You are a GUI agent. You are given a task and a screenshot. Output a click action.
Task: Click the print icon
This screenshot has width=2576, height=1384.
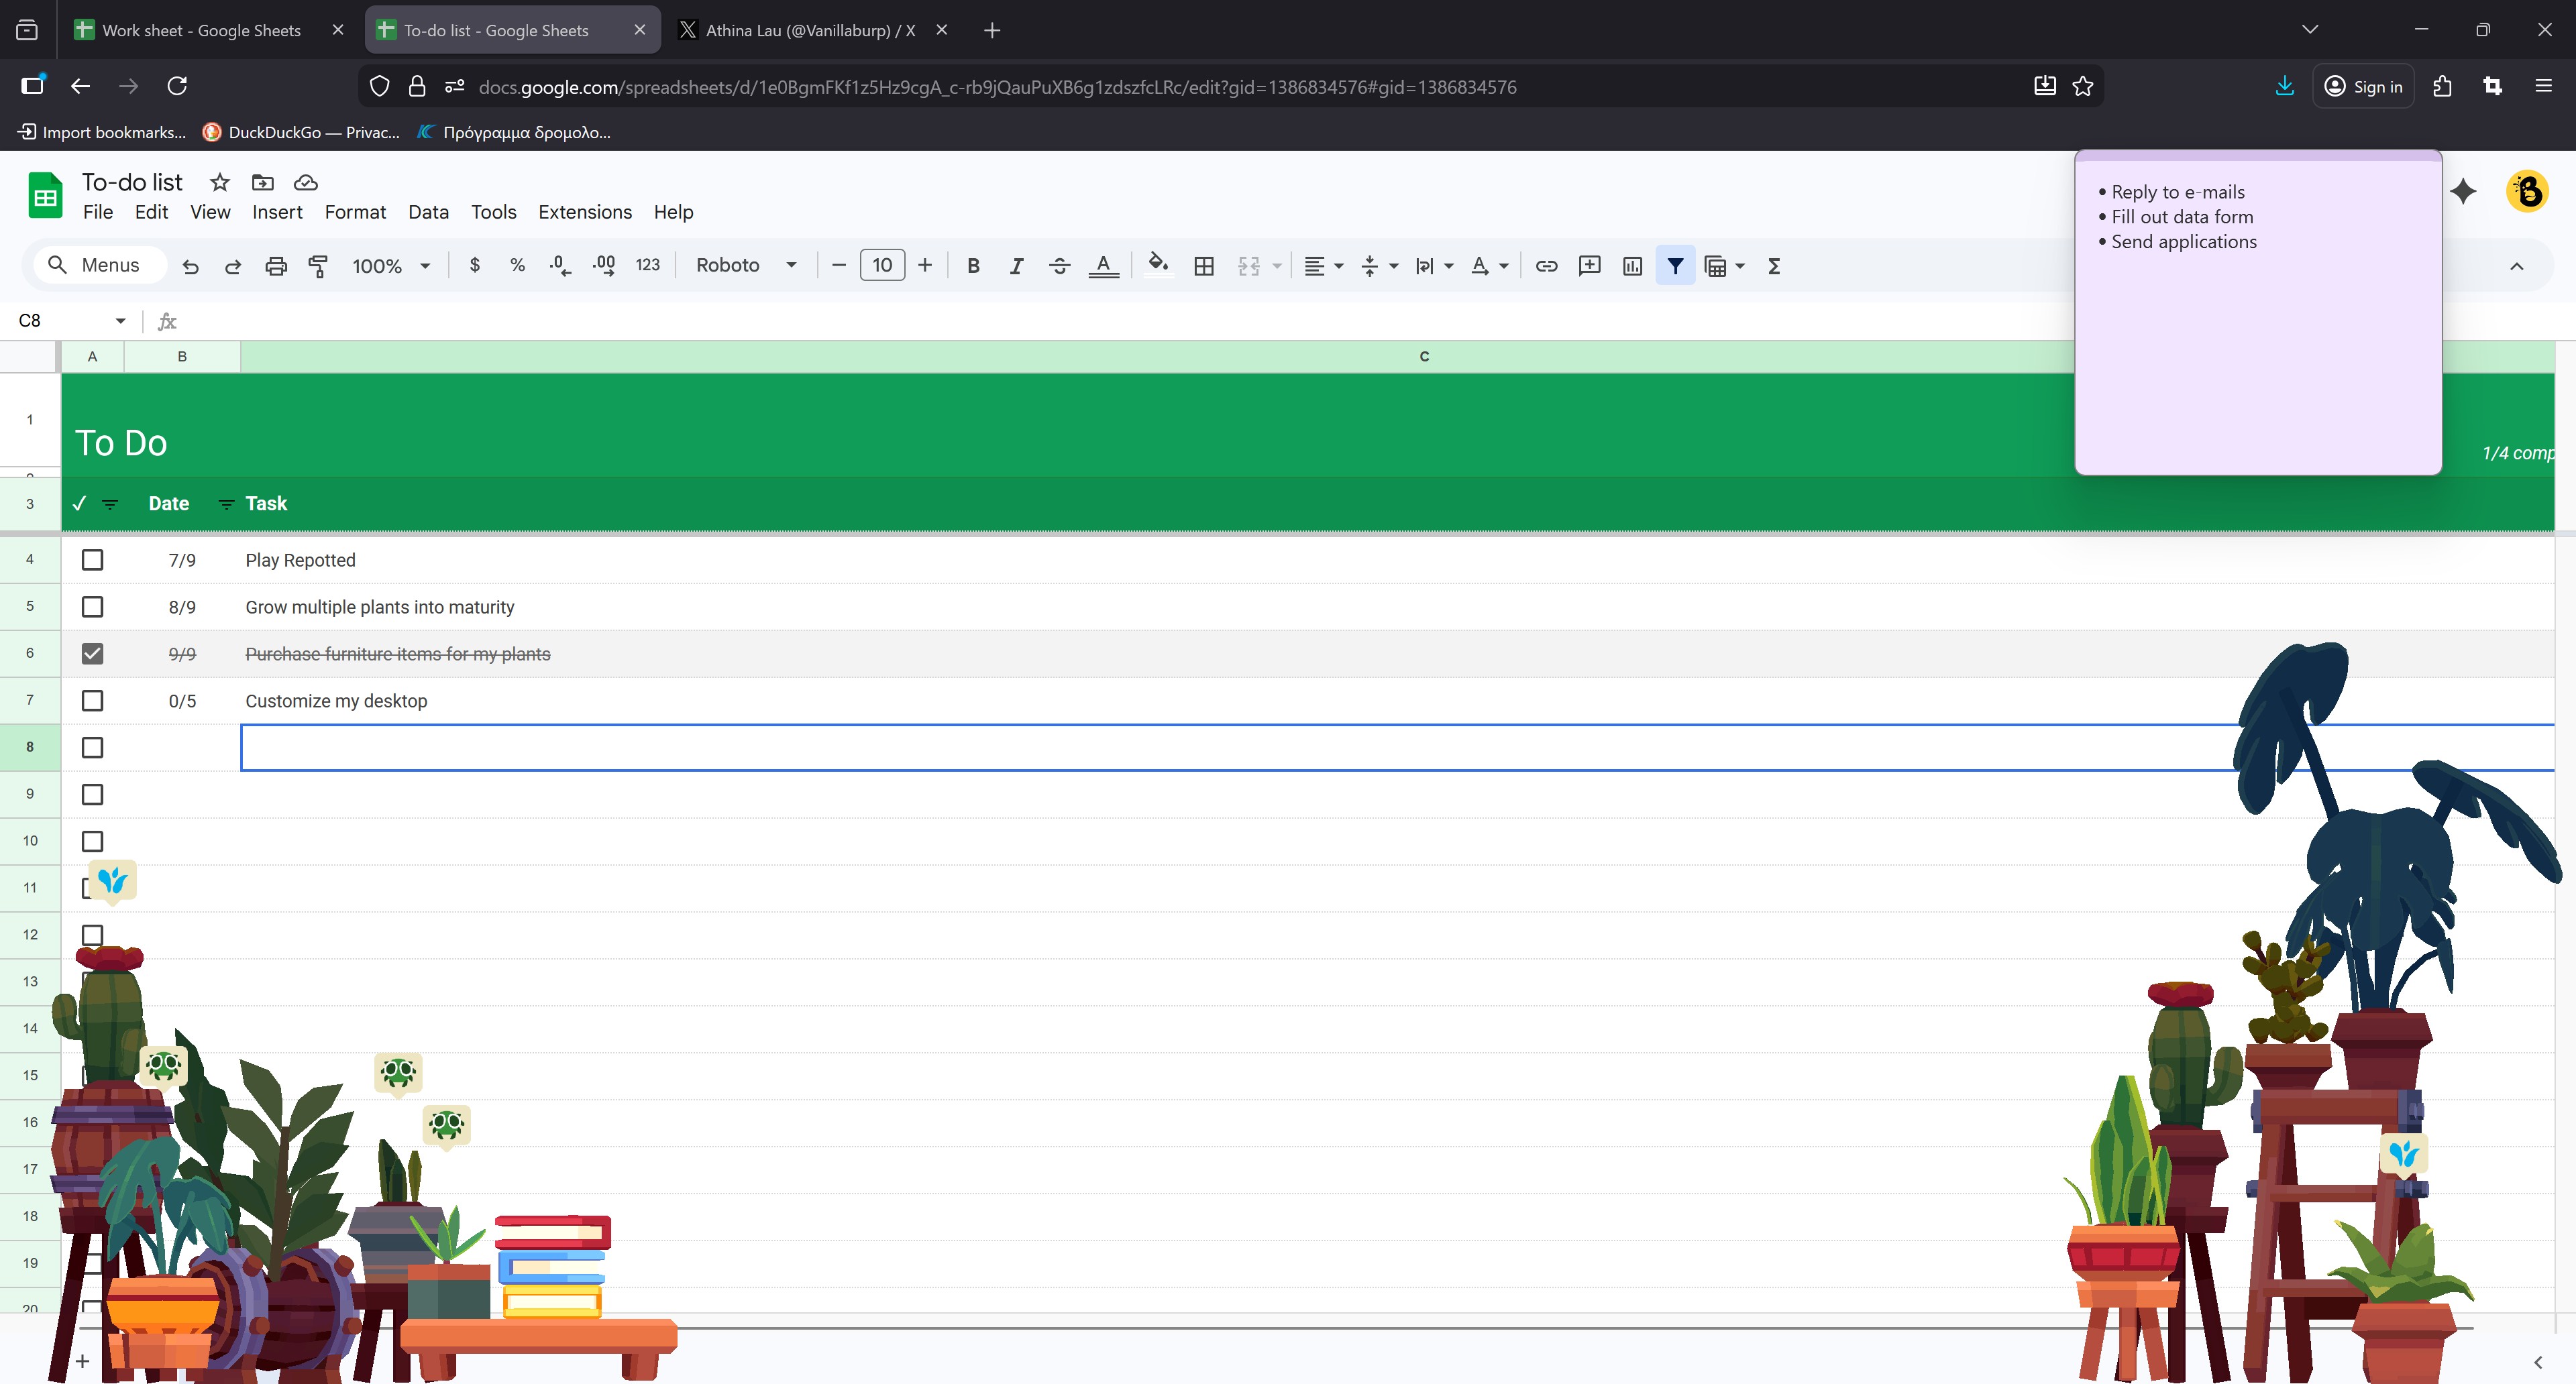click(276, 266)
